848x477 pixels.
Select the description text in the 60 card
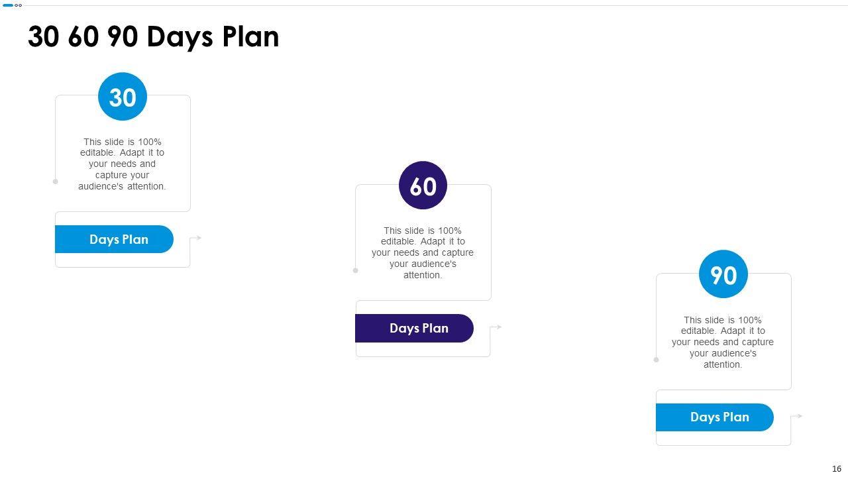(x=423, y=253)
